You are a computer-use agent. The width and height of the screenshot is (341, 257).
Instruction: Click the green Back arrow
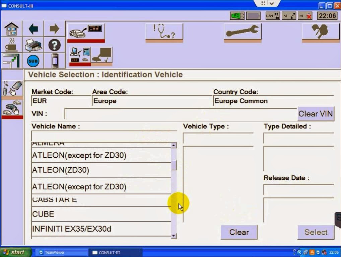[x=33, y=29]
